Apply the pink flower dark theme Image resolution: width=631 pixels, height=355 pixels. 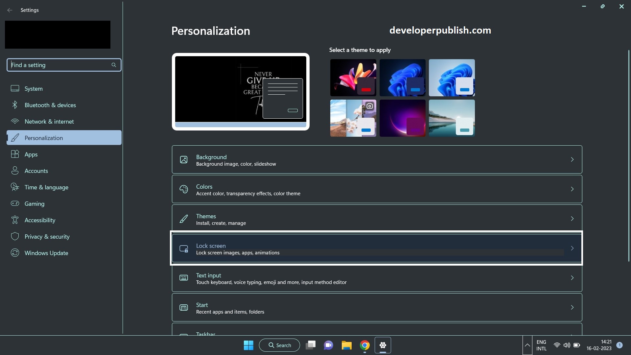(353, 78)
